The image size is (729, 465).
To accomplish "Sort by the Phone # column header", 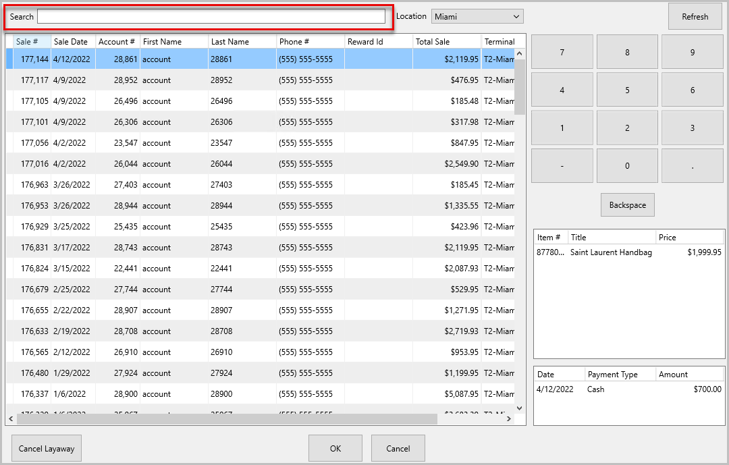I will 310,41.
